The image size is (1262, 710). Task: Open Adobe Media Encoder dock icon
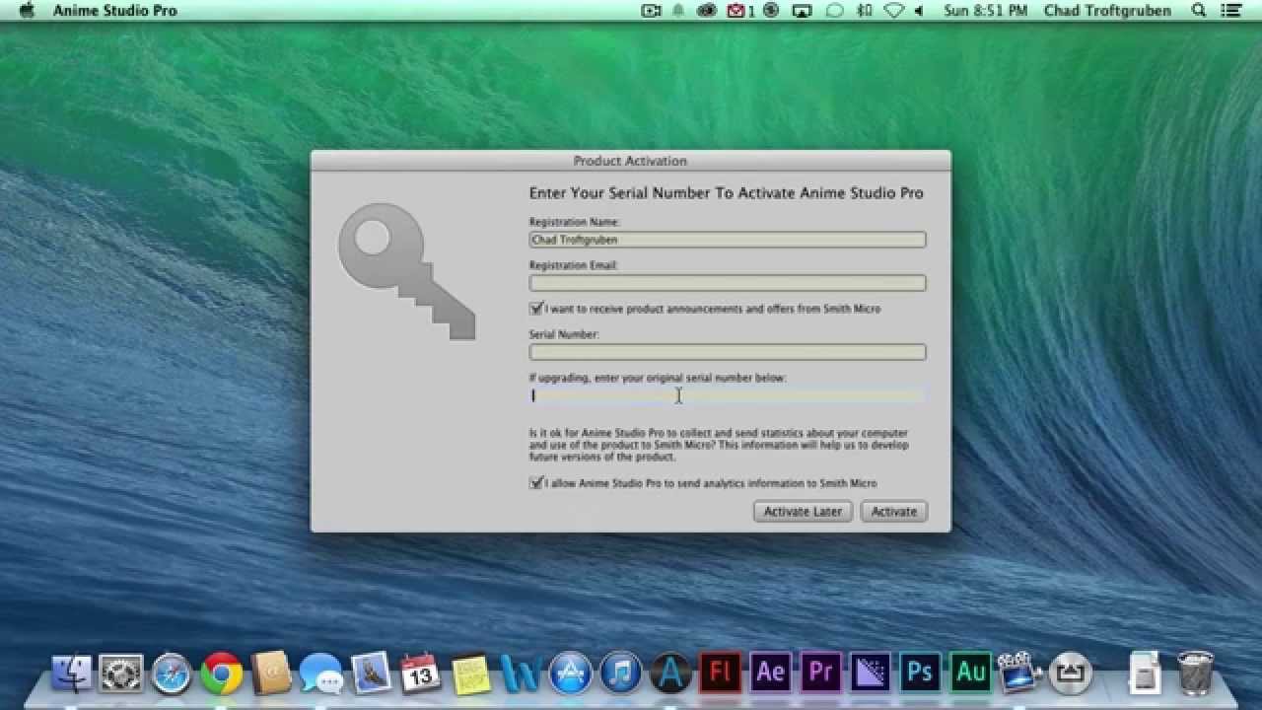coord(871,673)
